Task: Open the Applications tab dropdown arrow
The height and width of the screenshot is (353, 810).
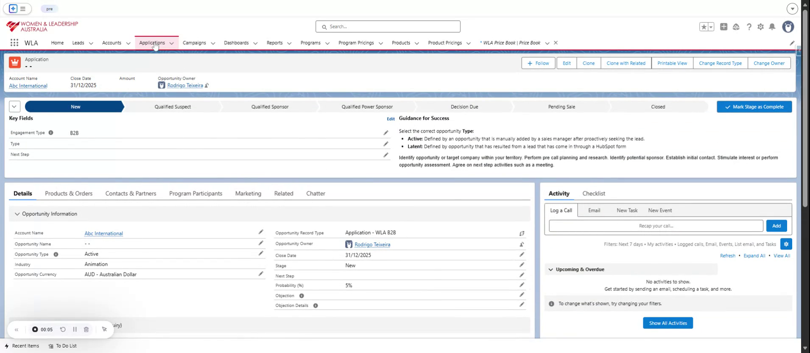Action: [x=172, y=43]
